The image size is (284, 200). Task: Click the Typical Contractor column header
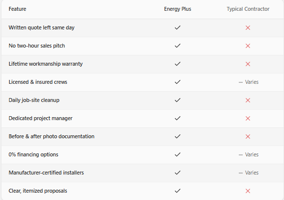pos(248,9)
